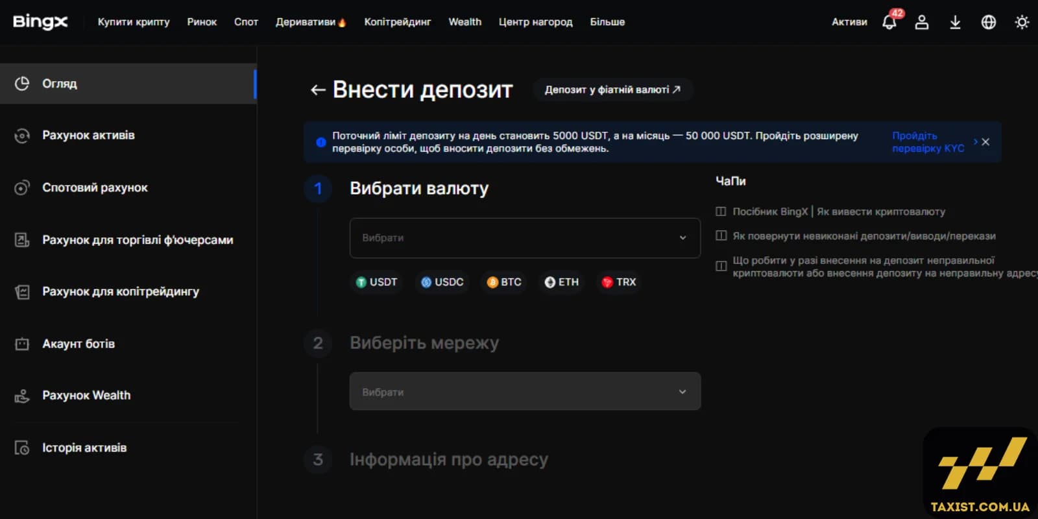Click the currency dropdown chevron arrow
Viewport: 1038px width, 519px height.
(682, 238)
